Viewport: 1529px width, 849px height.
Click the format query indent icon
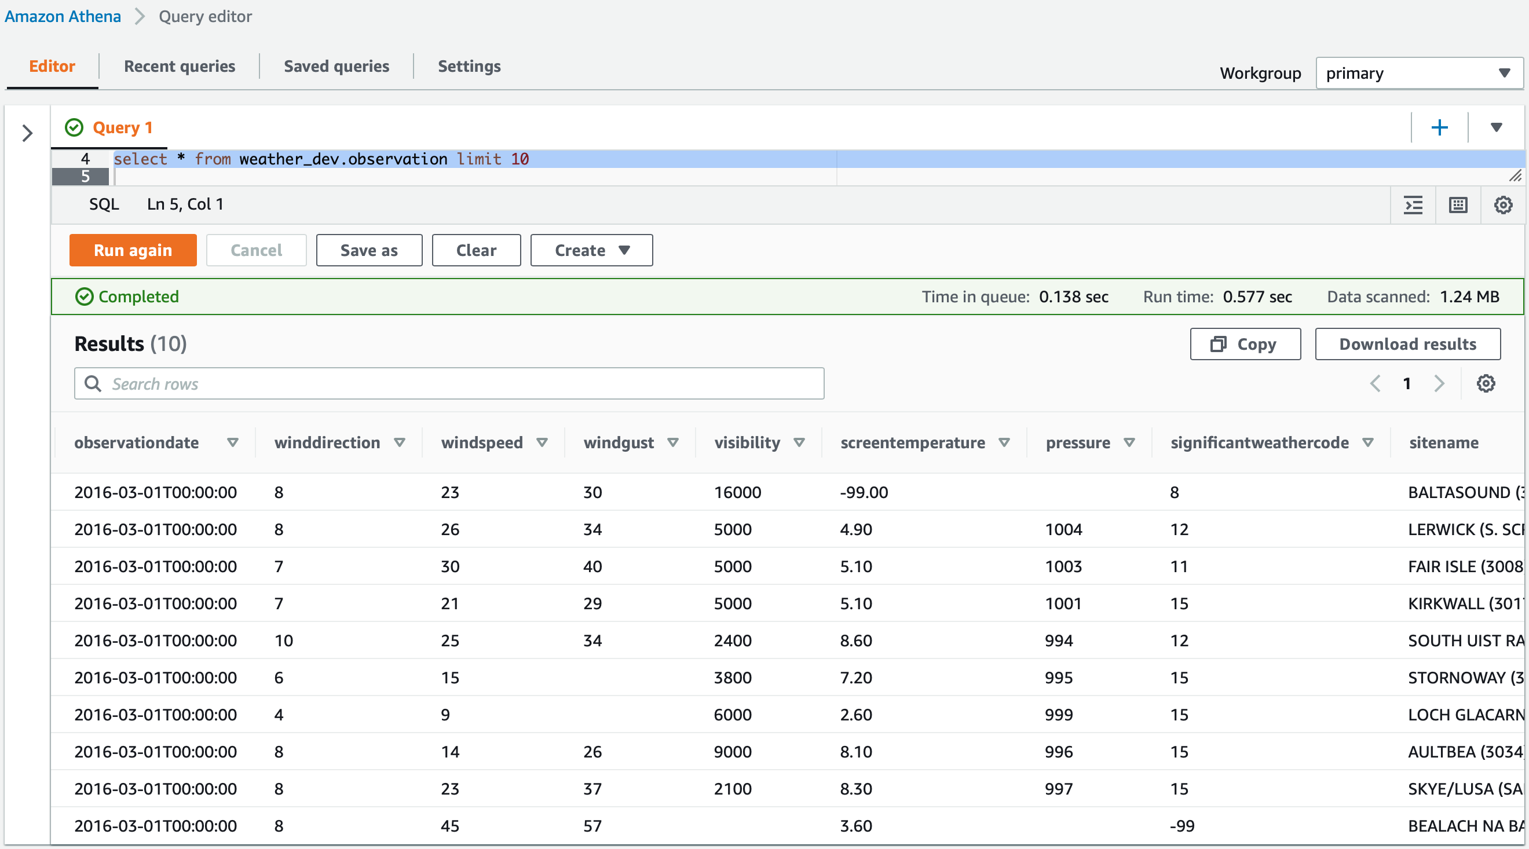point(1413,205)
